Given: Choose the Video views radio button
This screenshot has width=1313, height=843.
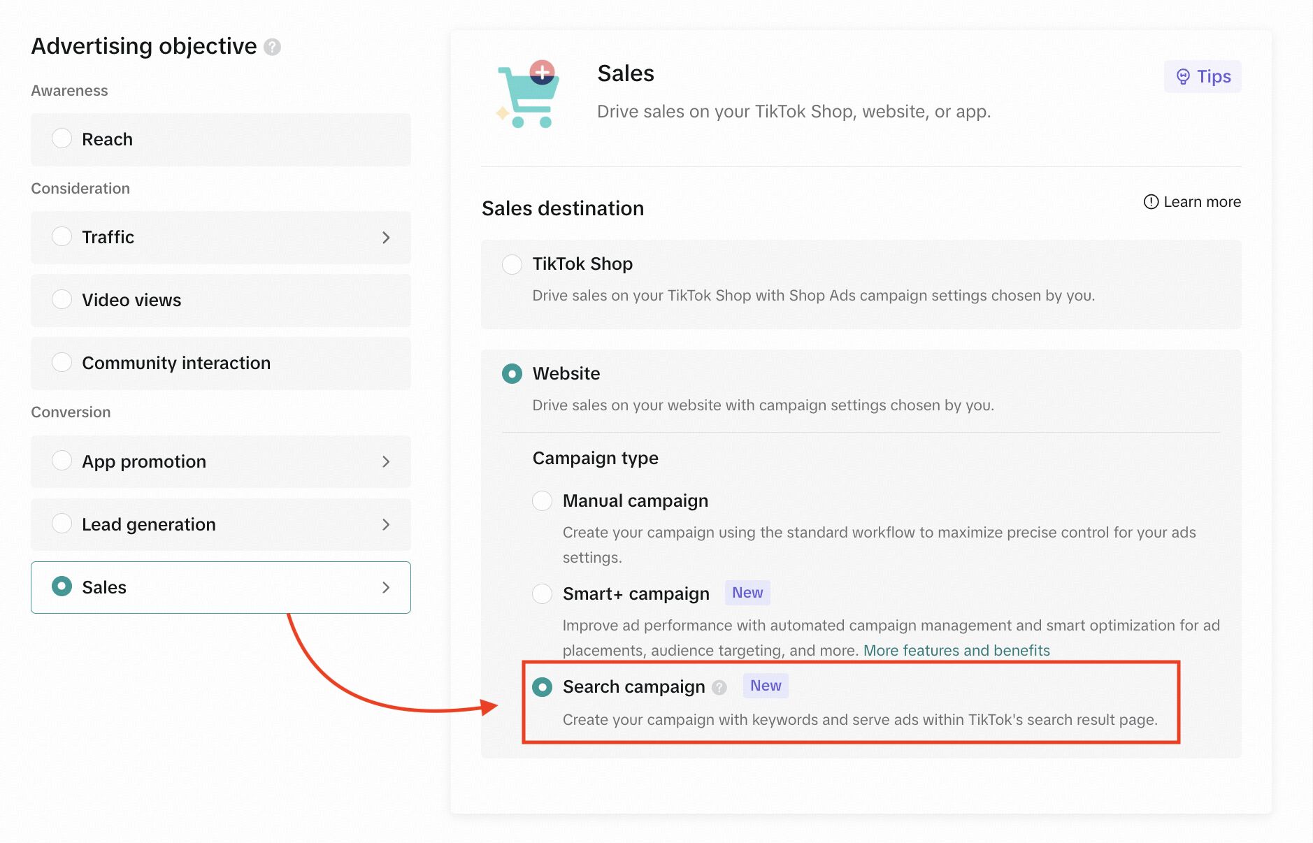Looking at the screenshot, I should click(62, 299).
